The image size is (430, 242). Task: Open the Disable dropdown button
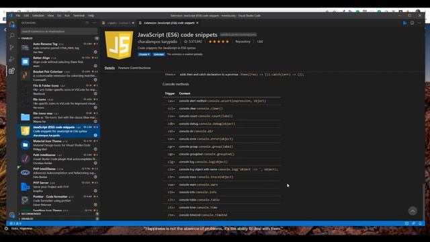[144, 54]
